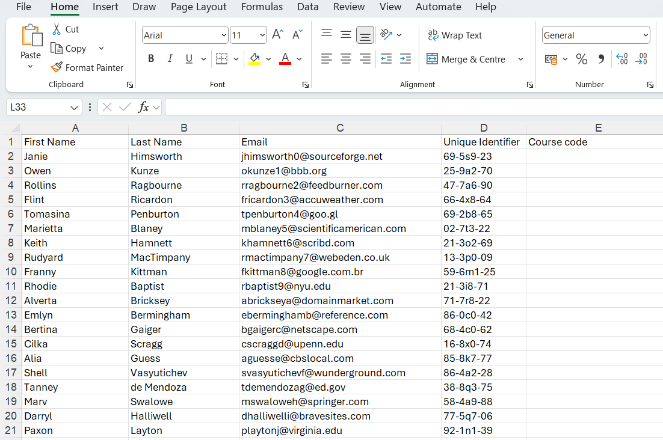This screenshot has width=663, height=440.
Task: Expand Merge & Centre options arrow
Action: [x=520, y=59]
